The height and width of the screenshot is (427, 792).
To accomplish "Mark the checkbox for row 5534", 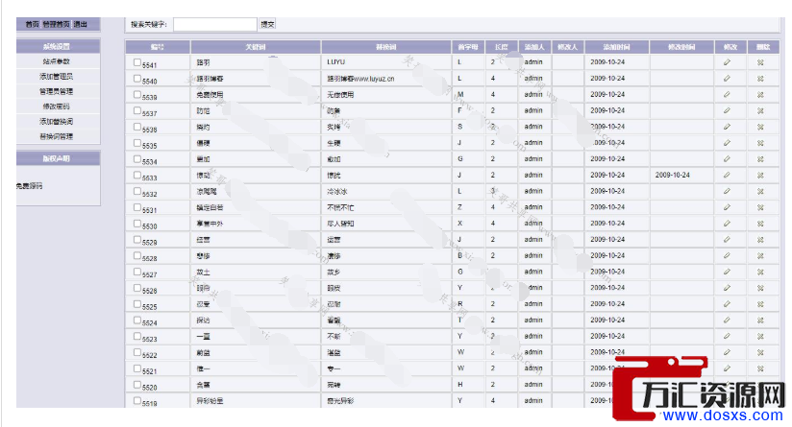I will point(136,159).
